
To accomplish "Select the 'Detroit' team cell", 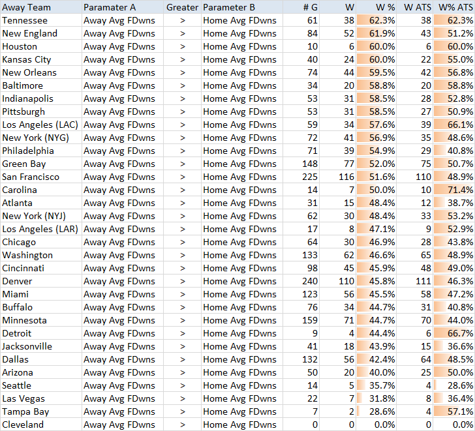I will [x=41, y=333].
